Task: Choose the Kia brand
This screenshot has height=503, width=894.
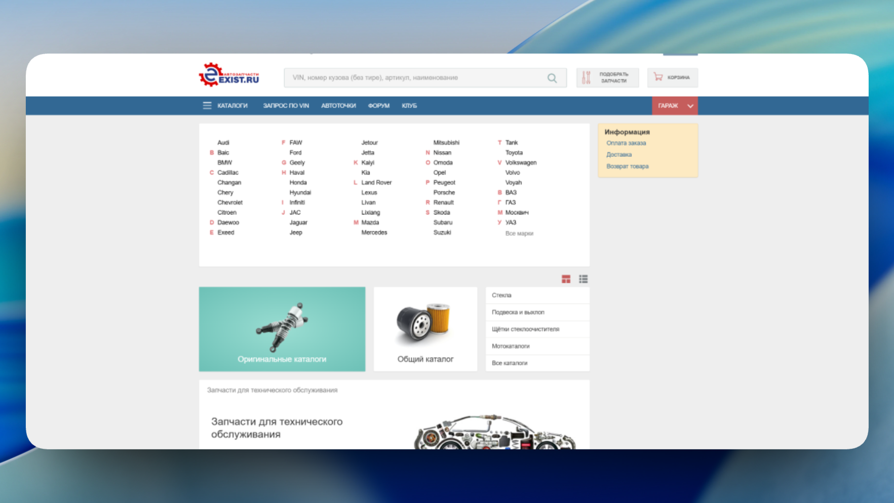Action: tap(366, 173)
